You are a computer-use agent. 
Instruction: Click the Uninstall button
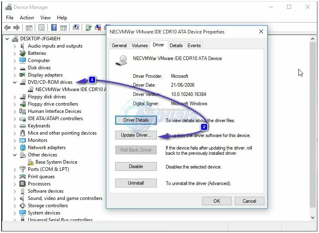coord(136,183)
